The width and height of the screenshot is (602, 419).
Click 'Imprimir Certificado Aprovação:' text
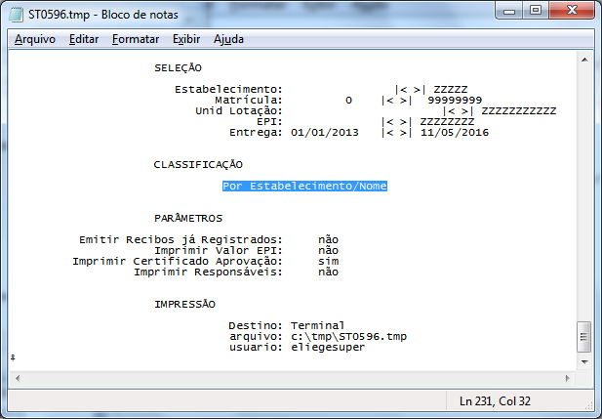178,262
